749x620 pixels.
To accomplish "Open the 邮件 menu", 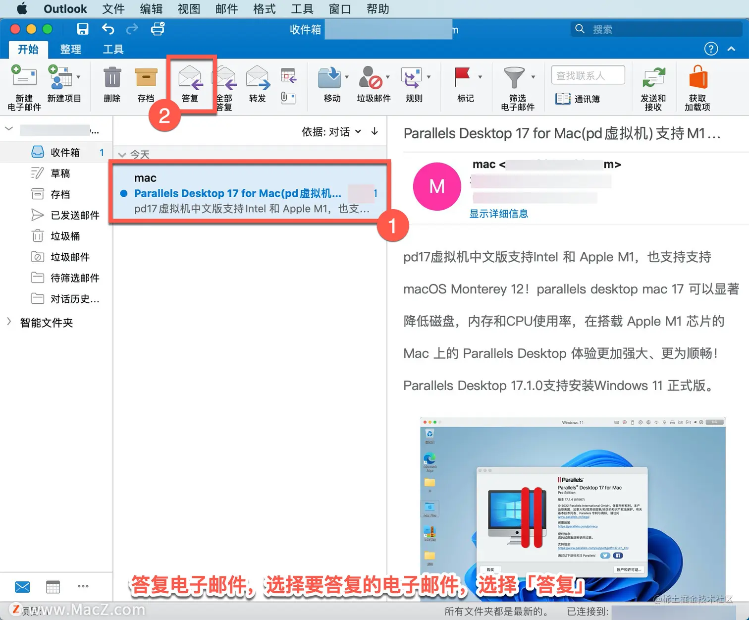I will click(226, 9).
